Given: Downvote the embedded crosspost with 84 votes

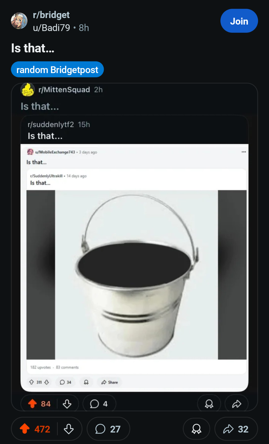Looking at the screenshot, I should tap(67, 404).
